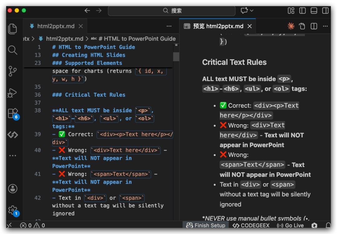This screenshot has width=337, height=234.
Task: Toggle the primary side bar layout button
Action: pos(302,11)
